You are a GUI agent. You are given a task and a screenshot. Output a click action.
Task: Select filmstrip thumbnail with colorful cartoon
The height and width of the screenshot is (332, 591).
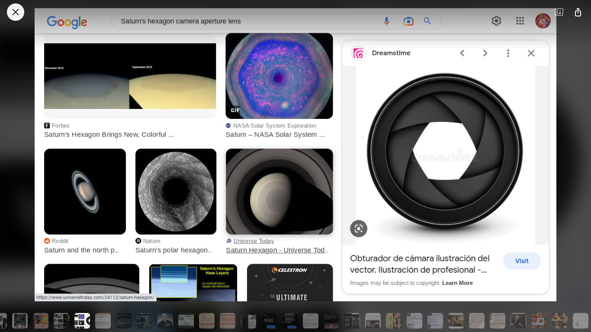[x=41, y=321]
